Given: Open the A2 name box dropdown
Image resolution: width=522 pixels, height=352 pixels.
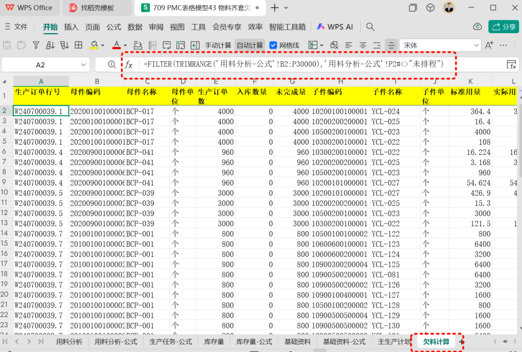Looking at the screenshot, I should [83, 65].
